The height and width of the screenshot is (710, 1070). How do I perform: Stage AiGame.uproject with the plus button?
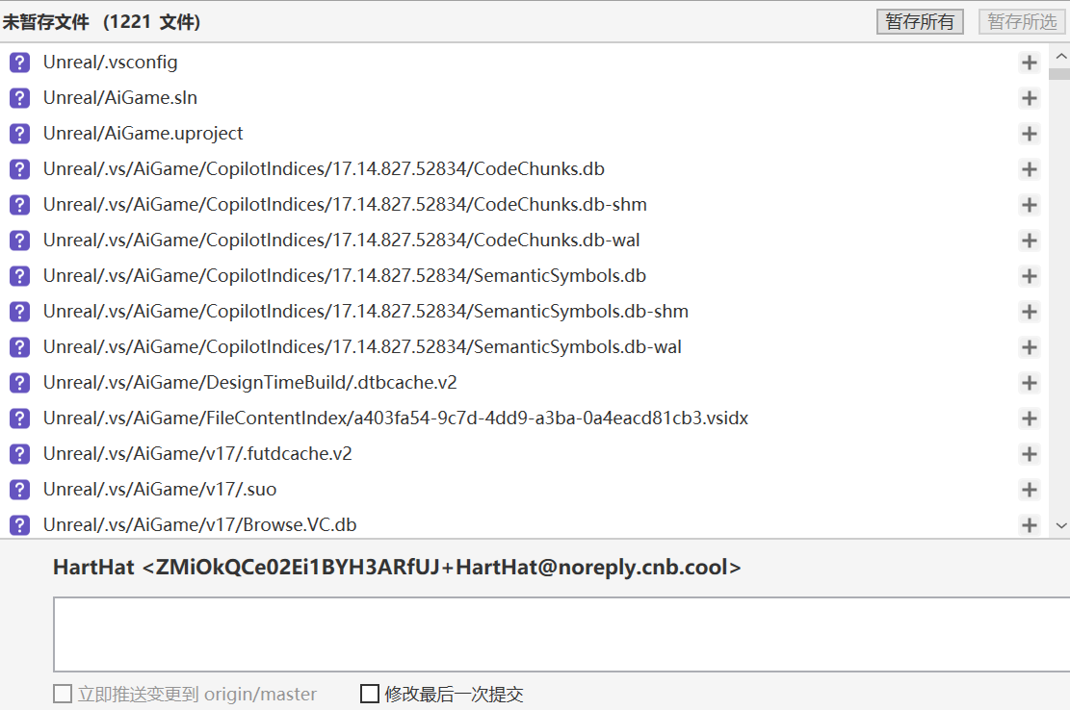click(1029, 134)
